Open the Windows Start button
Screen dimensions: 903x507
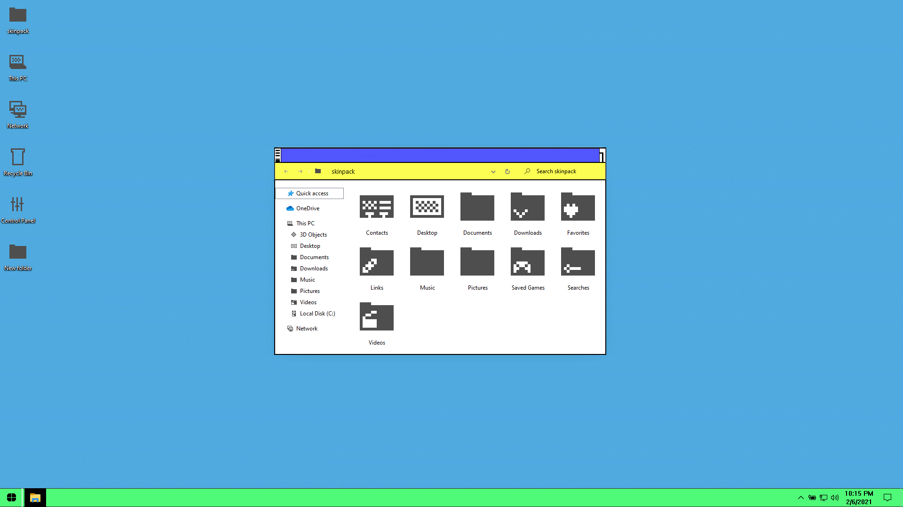(11, 498)
